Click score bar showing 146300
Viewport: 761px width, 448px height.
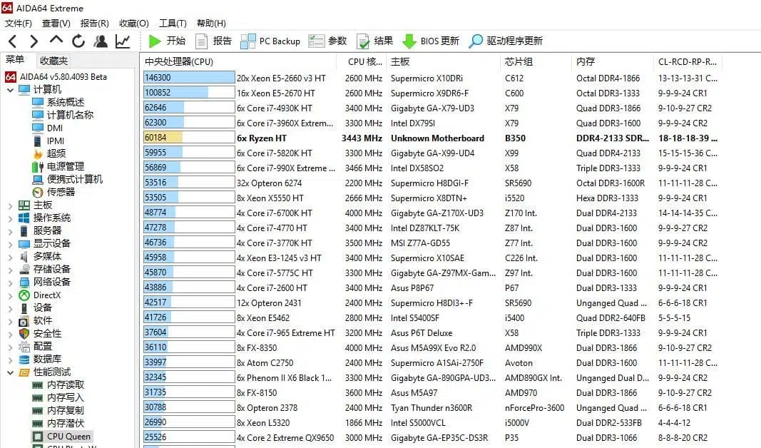(x=189, y=78)
